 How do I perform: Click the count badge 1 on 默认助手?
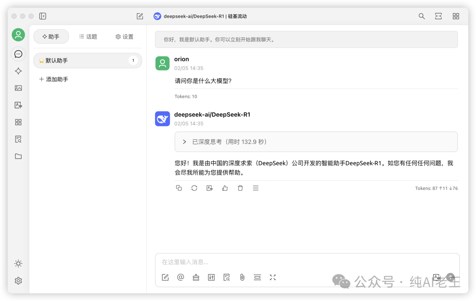(133, 60)
